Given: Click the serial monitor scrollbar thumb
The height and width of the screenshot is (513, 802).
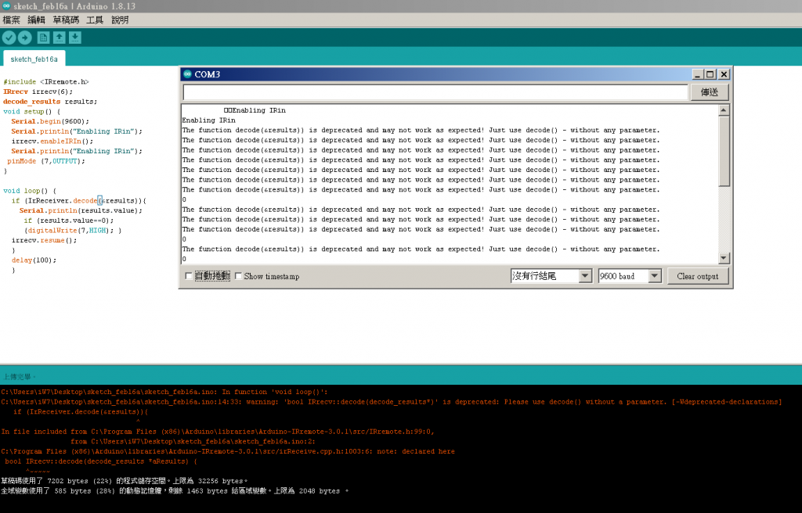Looking at the screenshot, I should (x=723, y=151).
